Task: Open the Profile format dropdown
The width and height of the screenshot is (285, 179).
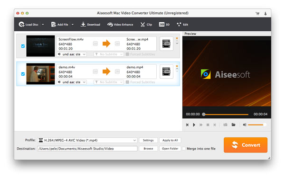Action: coord(87,140)
